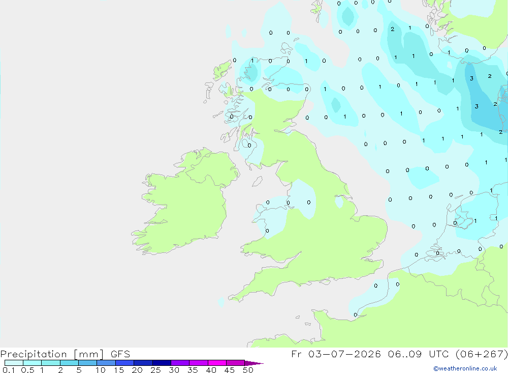
Task: Pick the legend swatch between 35 and 40
Action: click(x=199, y=363)
